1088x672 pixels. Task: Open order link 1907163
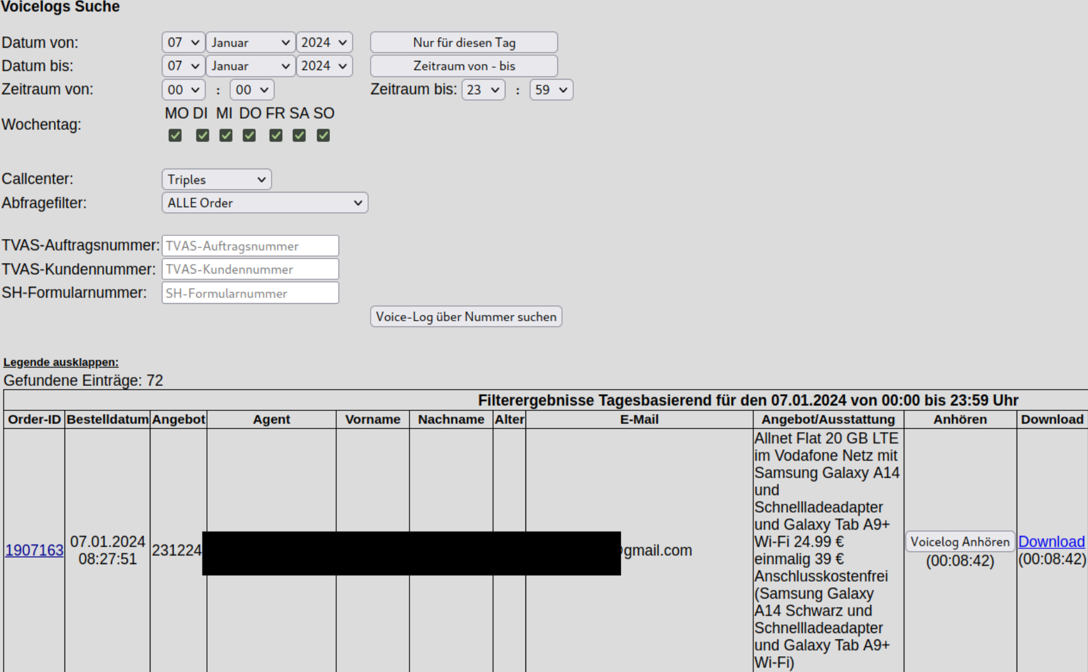34,550
